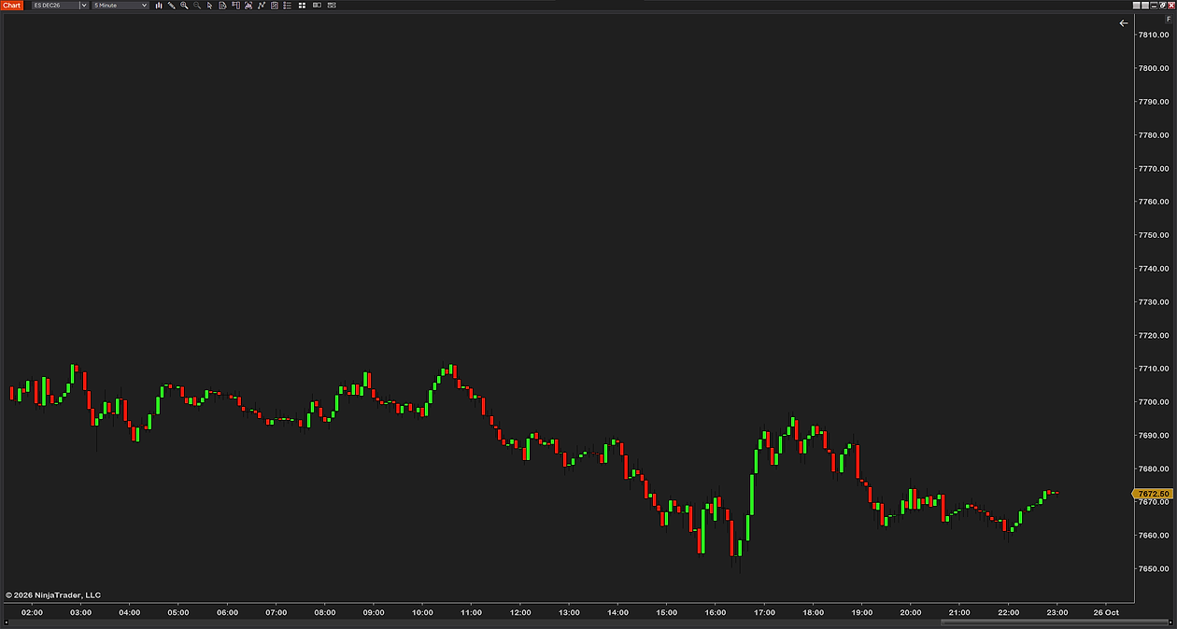Viewport: 1177px width, 629px height.
Task: Click the last toolbar icon in the row
Action: (x=332, y=6)
